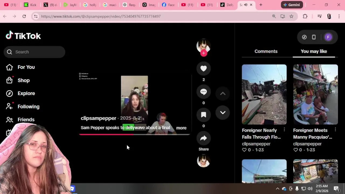This screenshot has width=345, height=194.
Task: Switch to You may like tab
Action: pos(314,51)
